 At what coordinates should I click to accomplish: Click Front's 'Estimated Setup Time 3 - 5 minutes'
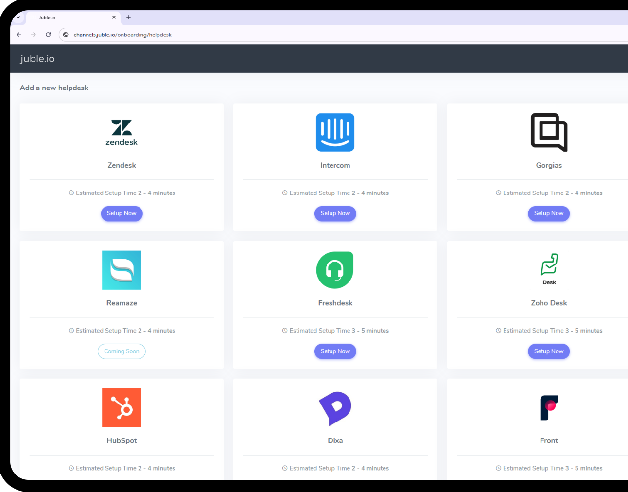coord(553,468)
